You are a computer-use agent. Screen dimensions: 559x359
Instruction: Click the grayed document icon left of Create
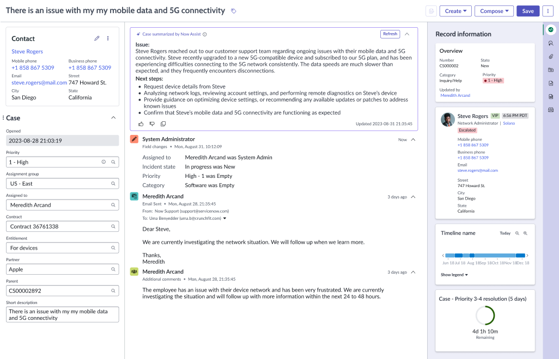[432, 11]
